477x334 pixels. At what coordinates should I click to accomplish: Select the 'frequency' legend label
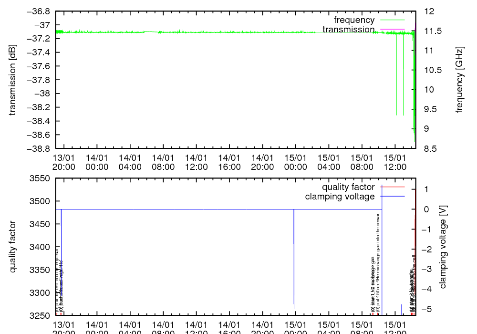click(354, 20)
